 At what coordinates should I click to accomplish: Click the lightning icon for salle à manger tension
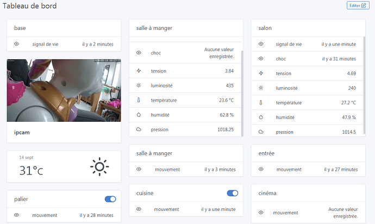(139, 71)
